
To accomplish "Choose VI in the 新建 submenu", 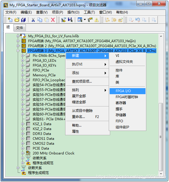I will 127,56.
